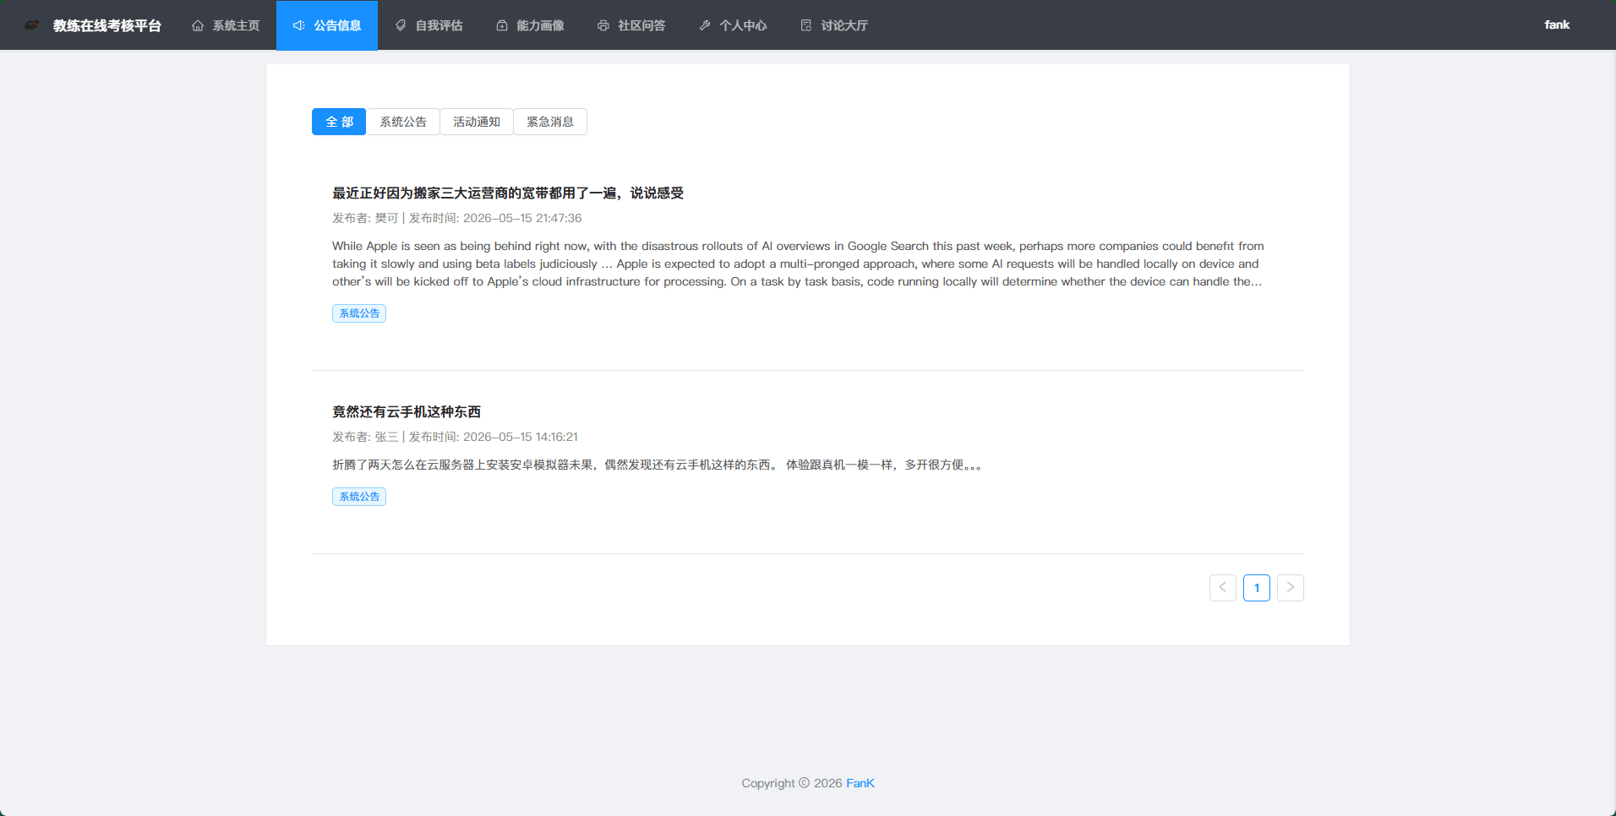Open the 讨论大厅 menu item
This screenshot has width=1616, height=816.
click(834, 25)
